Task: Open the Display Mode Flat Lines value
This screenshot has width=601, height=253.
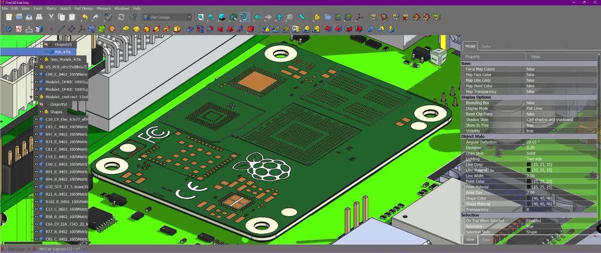Action: (562, 108)
